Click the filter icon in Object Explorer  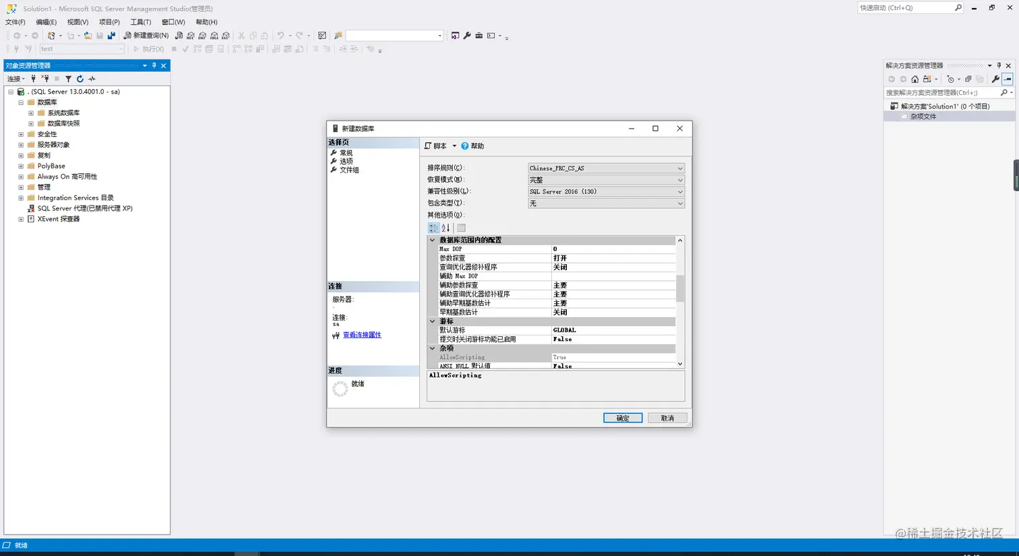(68, 79)
